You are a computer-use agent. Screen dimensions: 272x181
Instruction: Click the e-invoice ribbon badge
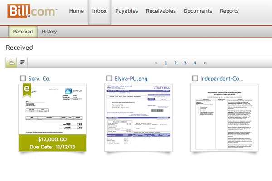(27, 90)
